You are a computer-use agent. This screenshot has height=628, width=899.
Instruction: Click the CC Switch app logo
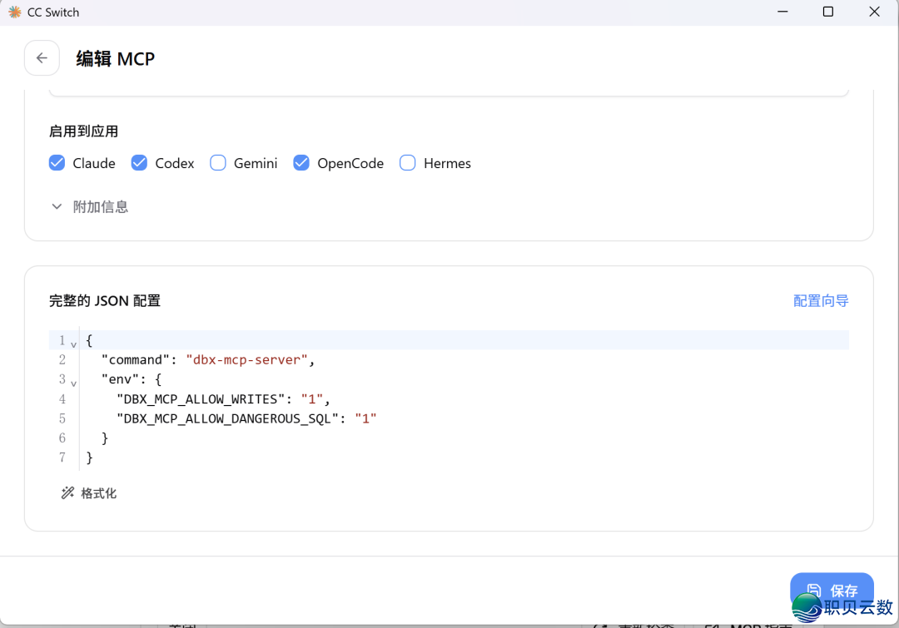tap(15, 12)
